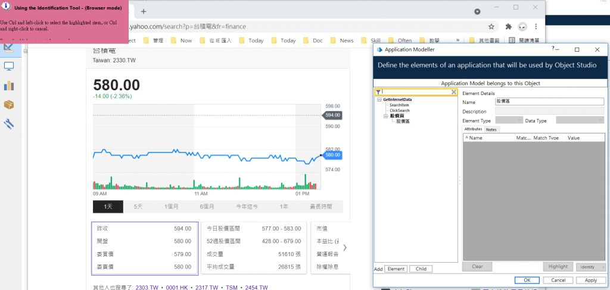Select SearchItem in the element tree
Image resolution: width=610 pixels, height=290 pixels.
[x=399, y=105]
